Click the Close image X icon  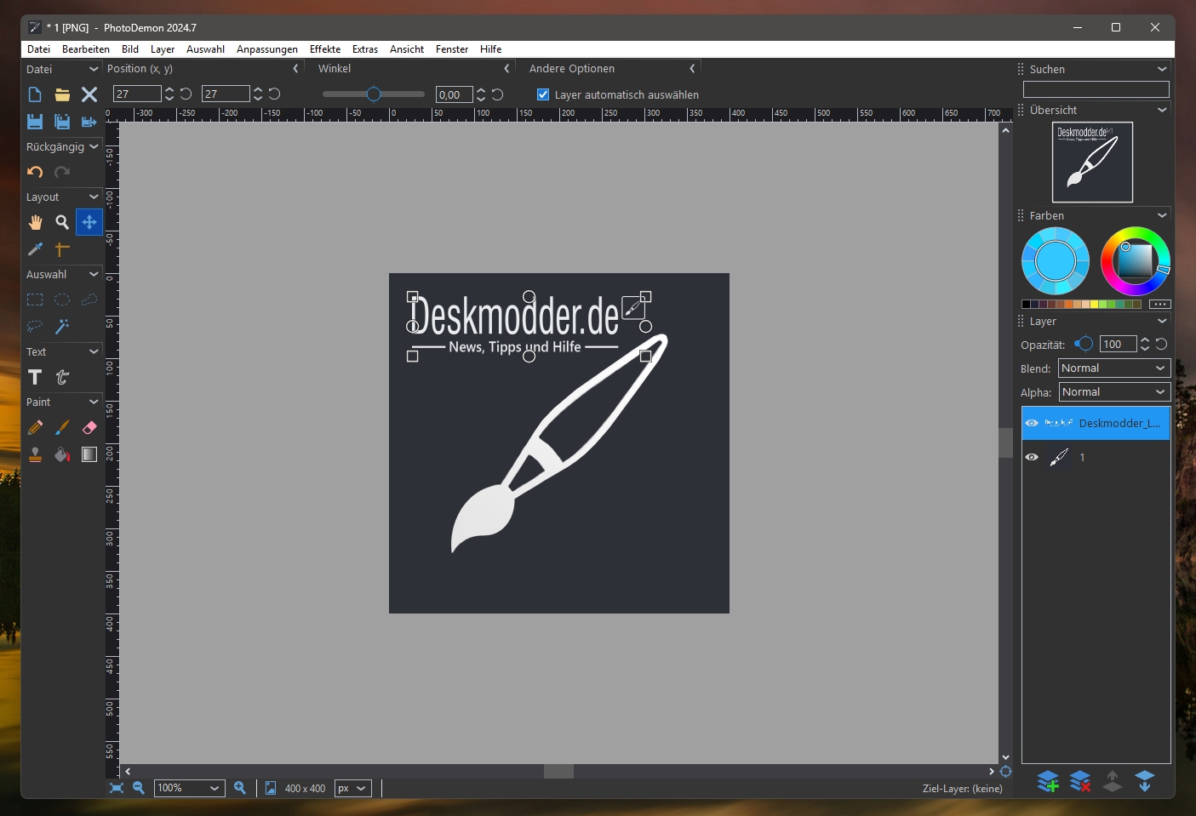89,94
